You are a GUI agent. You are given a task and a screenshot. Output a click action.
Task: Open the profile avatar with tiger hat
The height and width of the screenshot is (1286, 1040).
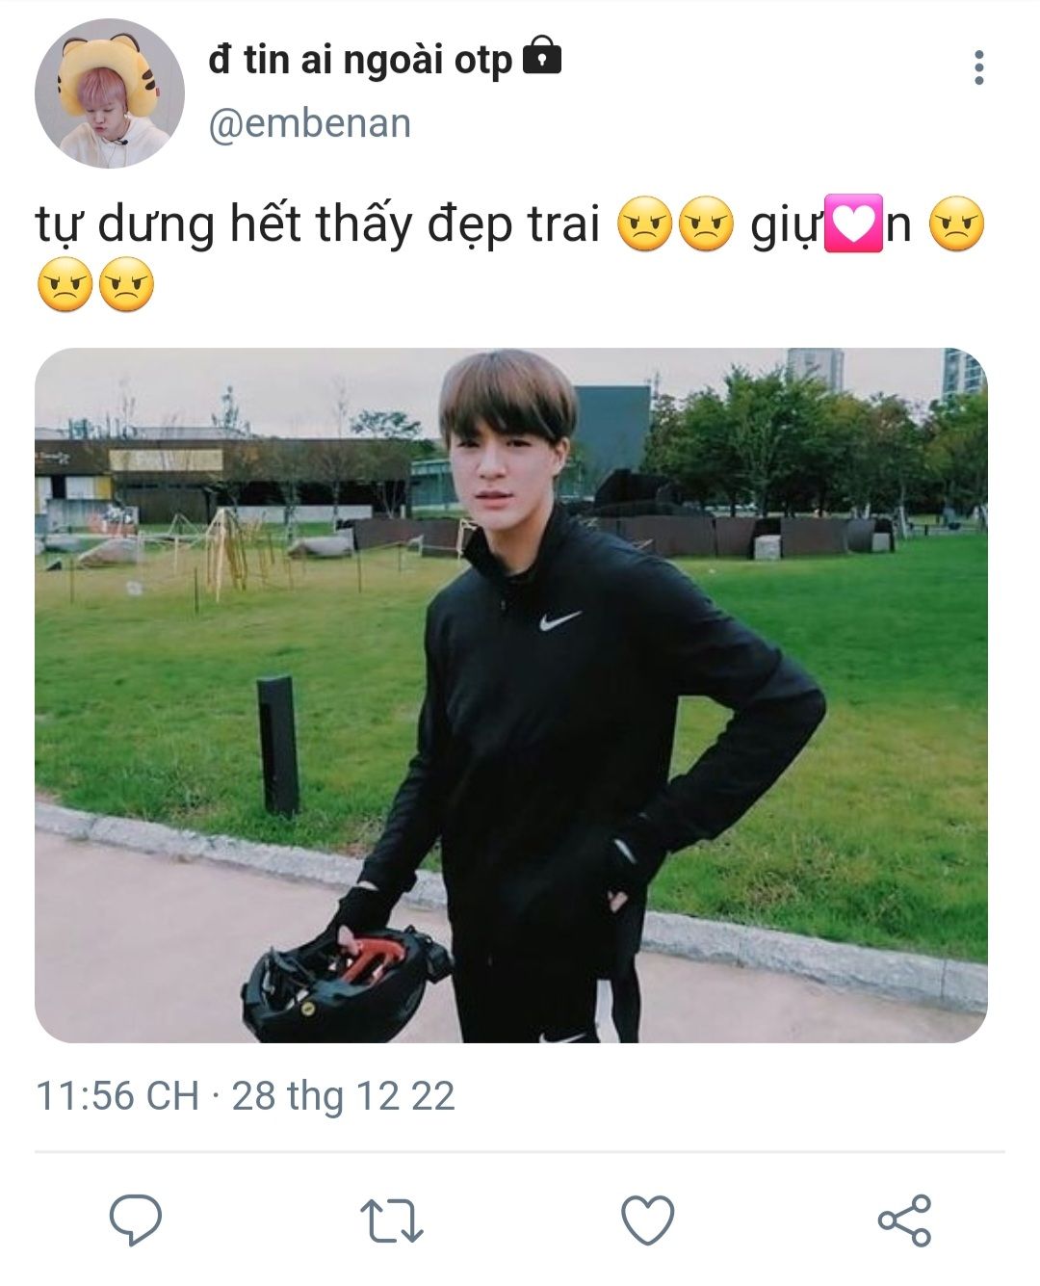coord(109,92)
